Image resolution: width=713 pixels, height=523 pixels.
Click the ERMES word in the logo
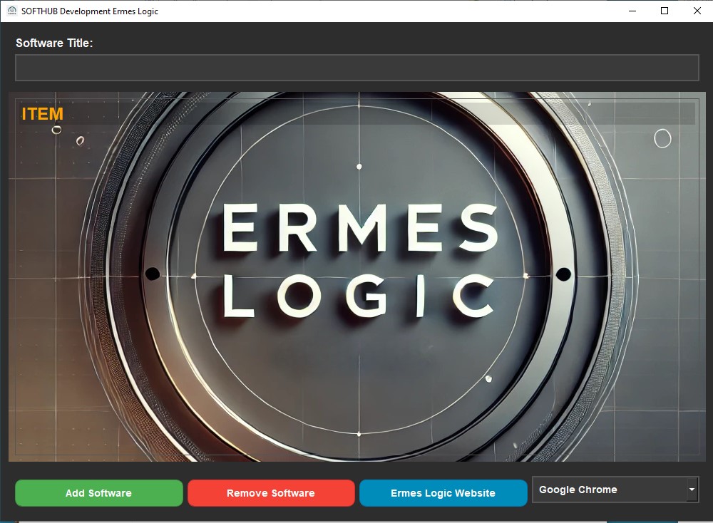pos(359,228)
